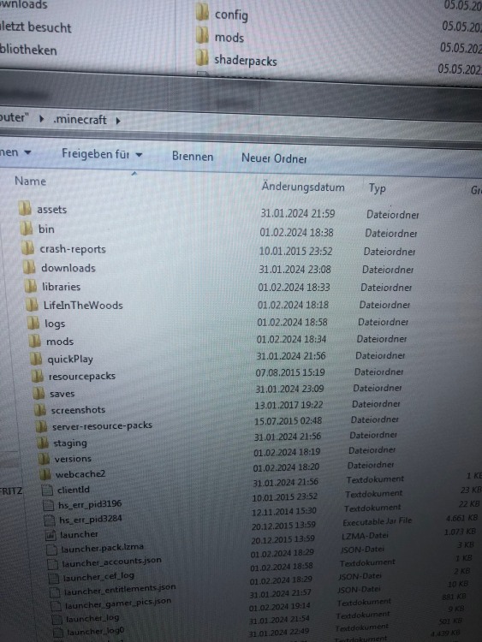Select the downloads folder icon
The image size is (482, 642).
click(29, 267)
